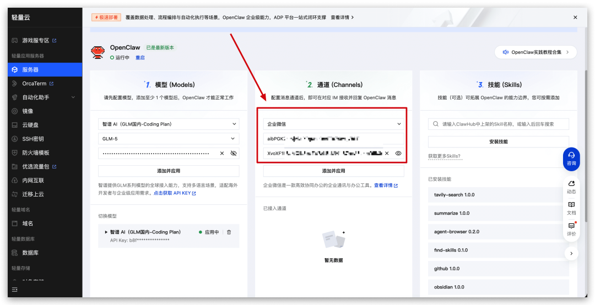Clear the channel secret field
The image size is (595, 305).
(387, 153)
